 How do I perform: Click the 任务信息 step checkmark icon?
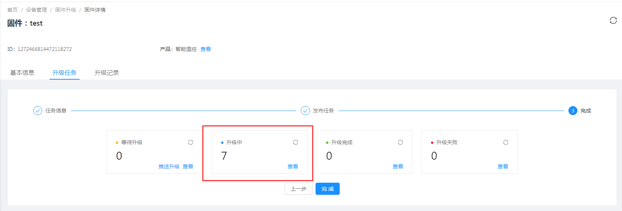point(38,111)
